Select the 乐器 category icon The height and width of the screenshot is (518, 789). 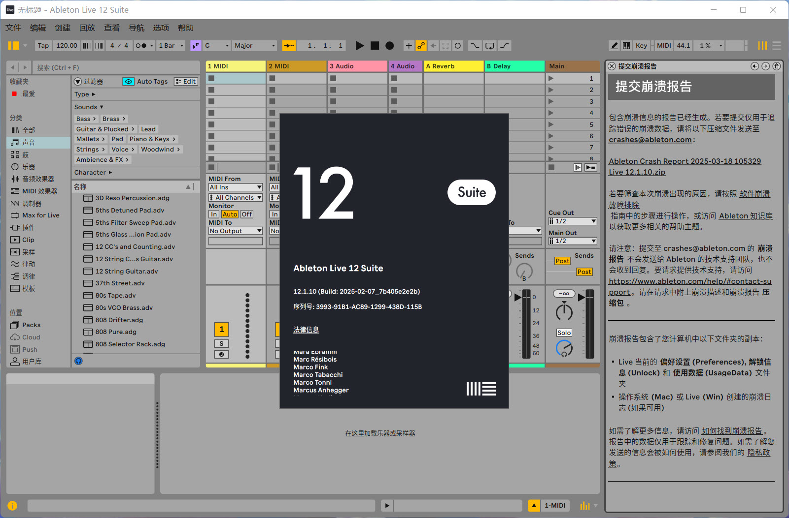[15, 167]
